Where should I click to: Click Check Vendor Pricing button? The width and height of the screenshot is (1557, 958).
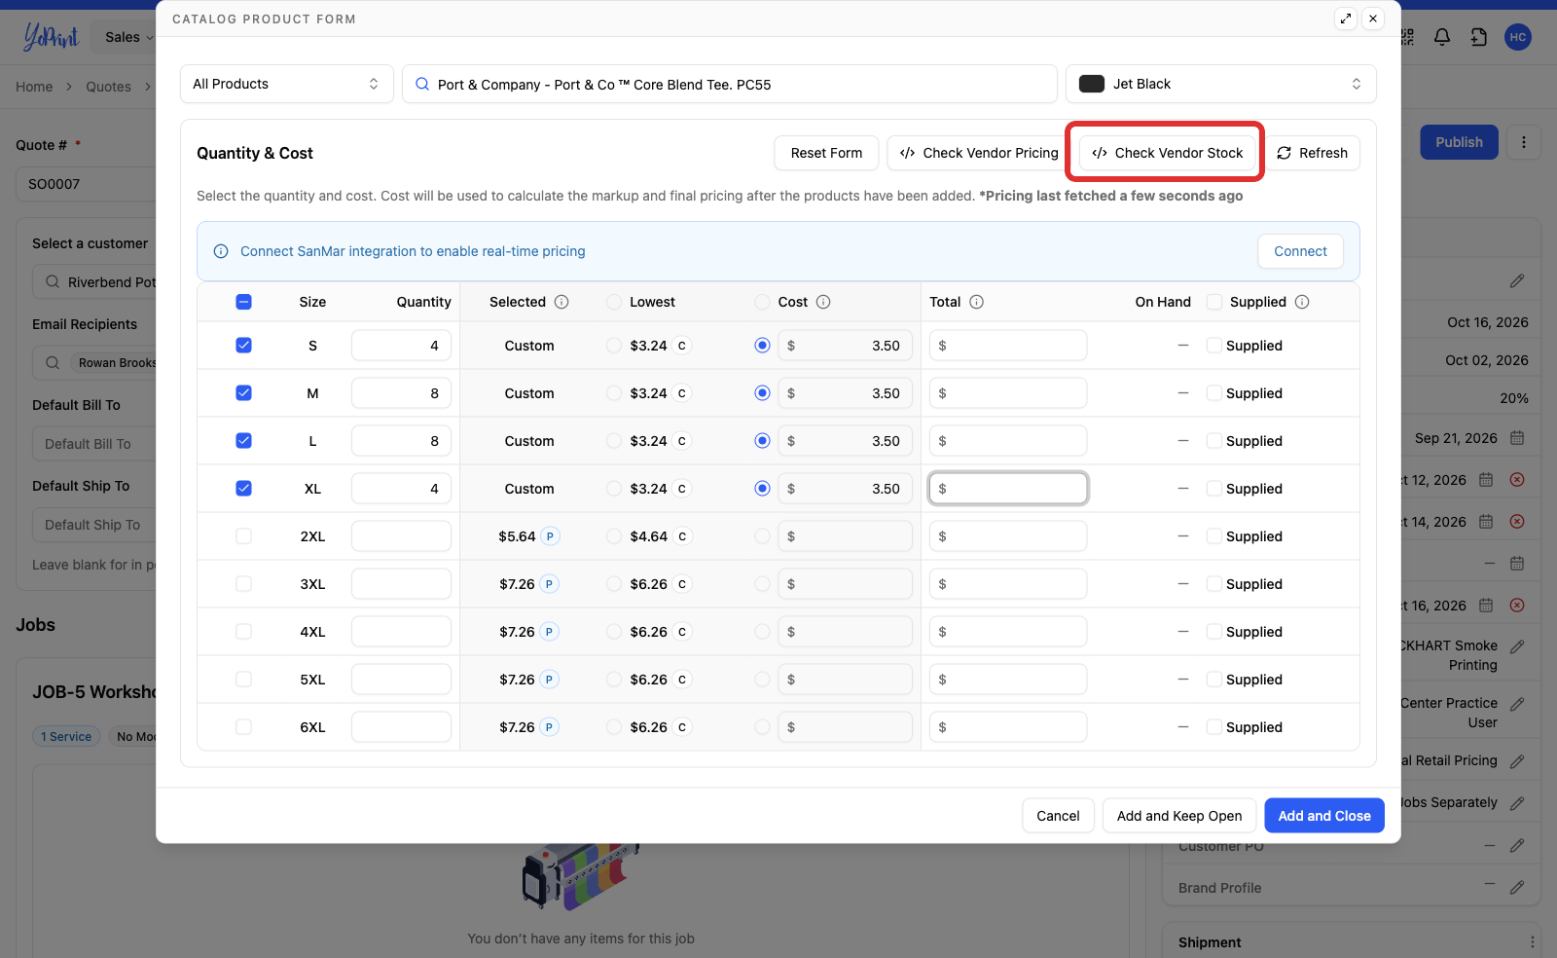[x=979, y=153]
